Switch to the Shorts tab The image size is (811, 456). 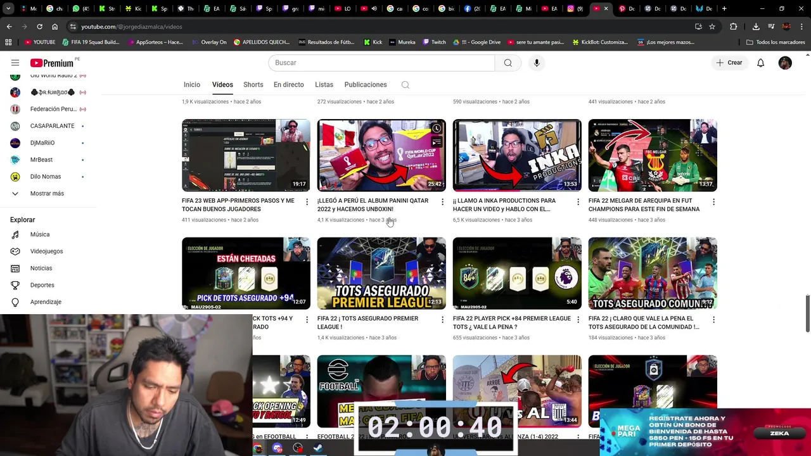(253, 85)
